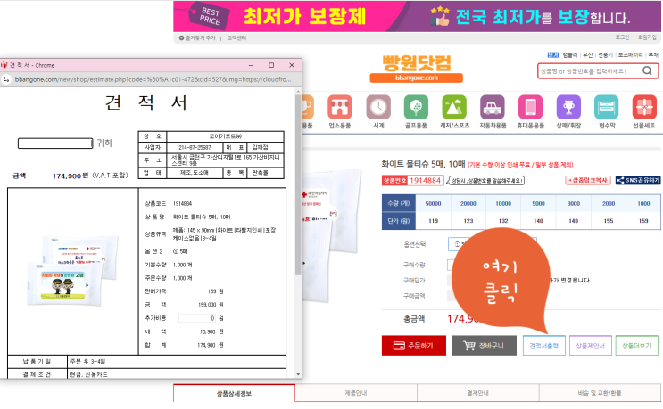The width and height of the screenshot is (663, 409).
Task: Click the quantity 3000 table cell
Action: [574, 203]
